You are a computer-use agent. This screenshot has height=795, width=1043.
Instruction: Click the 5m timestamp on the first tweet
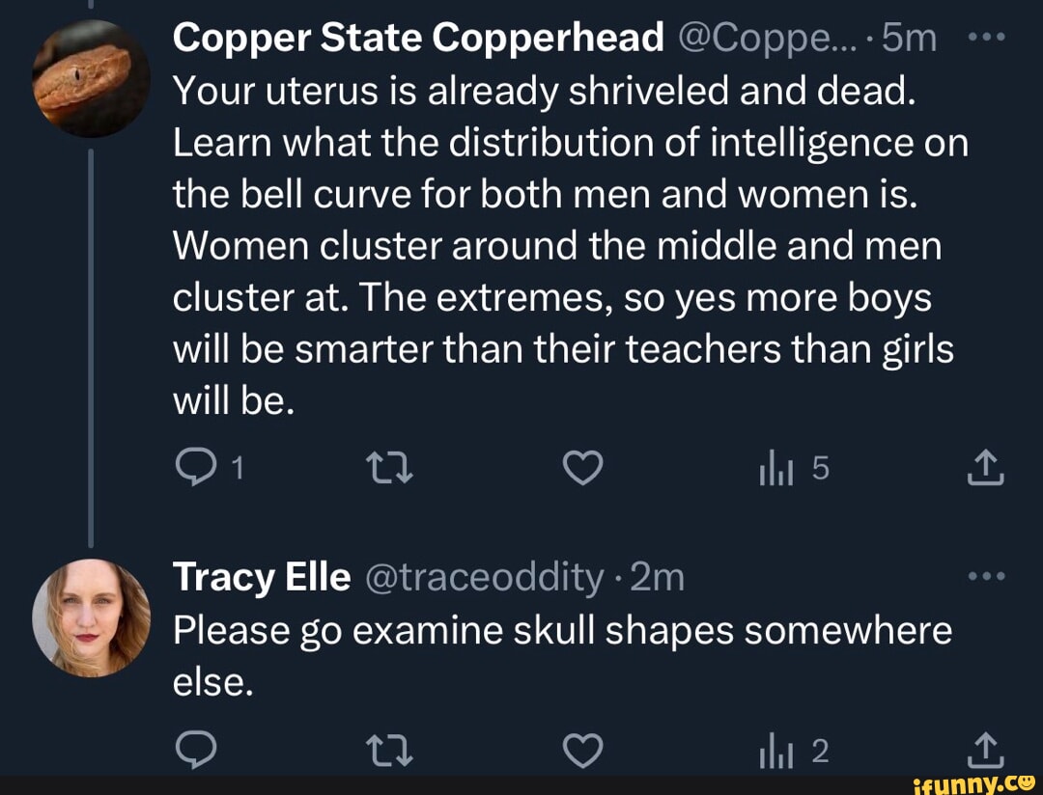906,37
